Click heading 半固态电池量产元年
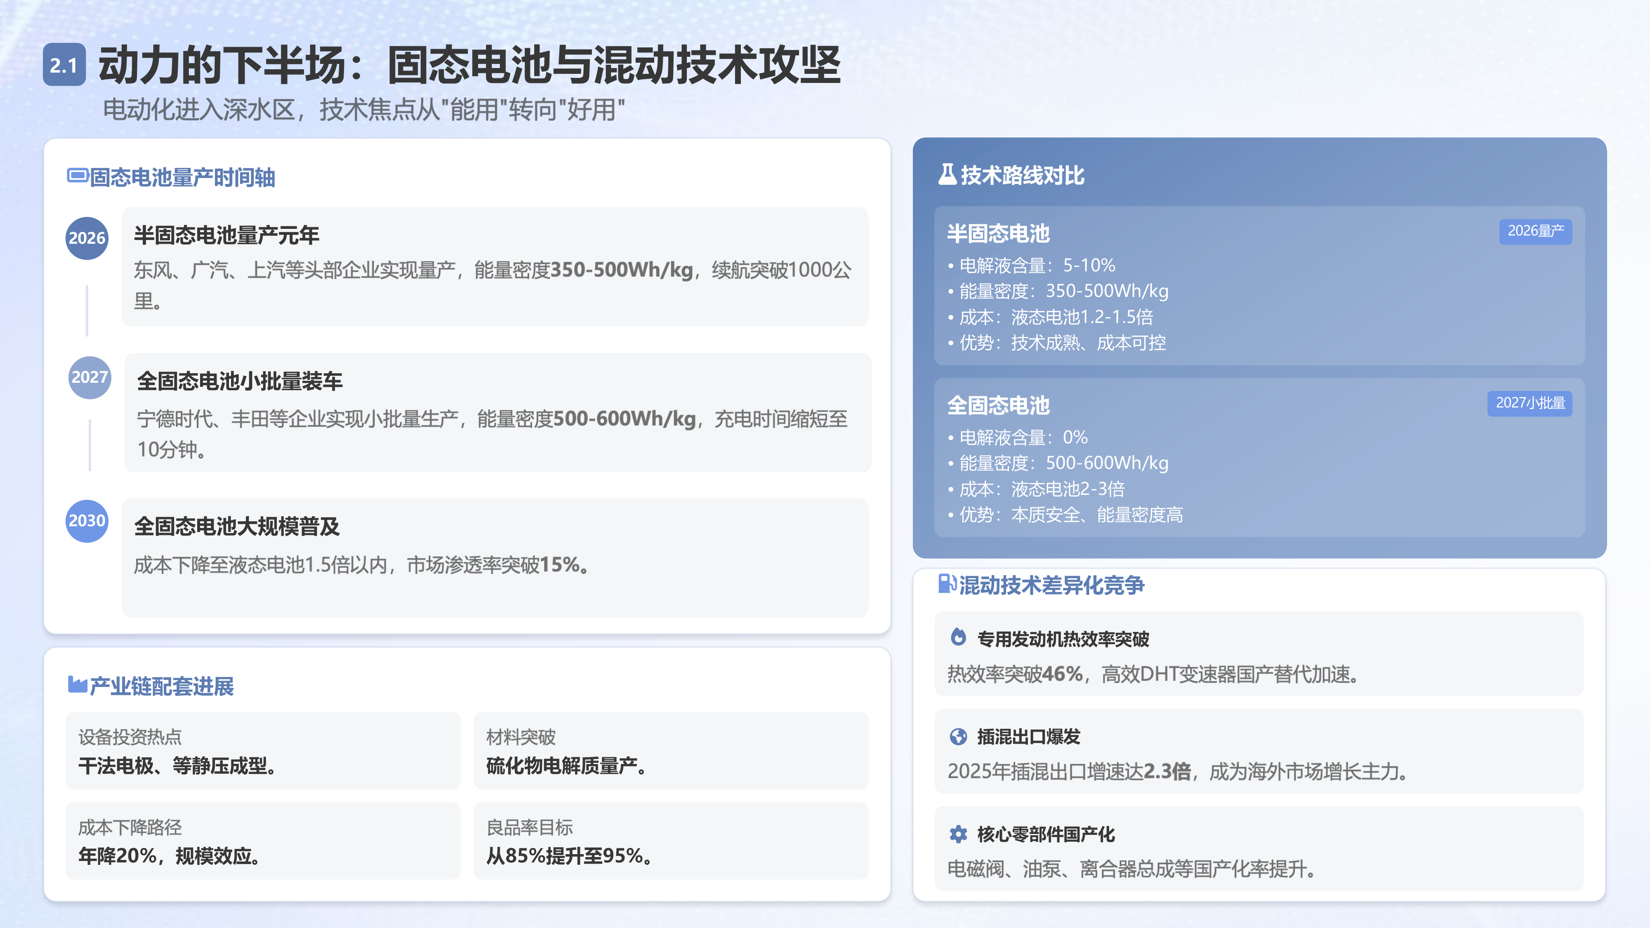 pos(227,235)
